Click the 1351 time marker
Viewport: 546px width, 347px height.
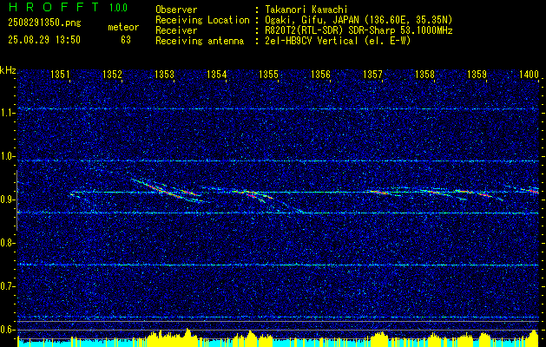tap(60, 75)
